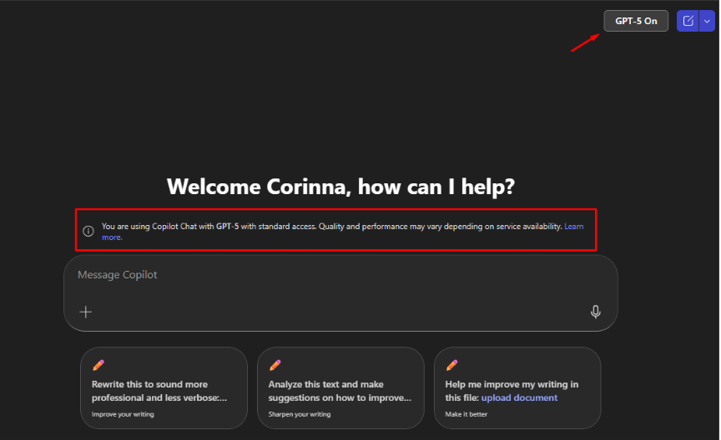Click the 'Welcome Corinna, how can I help?' heading
This screenshot has height=440, width=721.
pyautogui.click(x=340, y=187)
